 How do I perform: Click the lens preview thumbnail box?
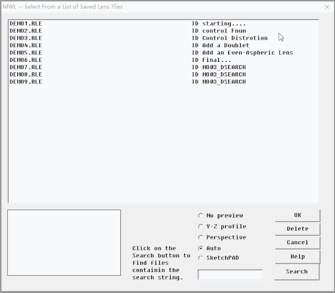point(64,243)
